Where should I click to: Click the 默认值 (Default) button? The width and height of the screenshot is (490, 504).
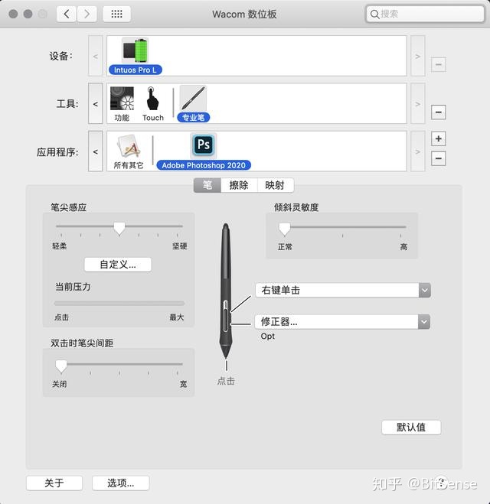pyautogui.click(x=411, y=428)
